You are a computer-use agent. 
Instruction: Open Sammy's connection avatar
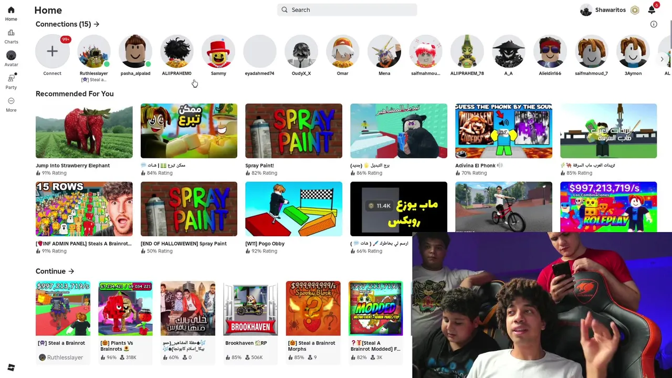tap(218, 51)
